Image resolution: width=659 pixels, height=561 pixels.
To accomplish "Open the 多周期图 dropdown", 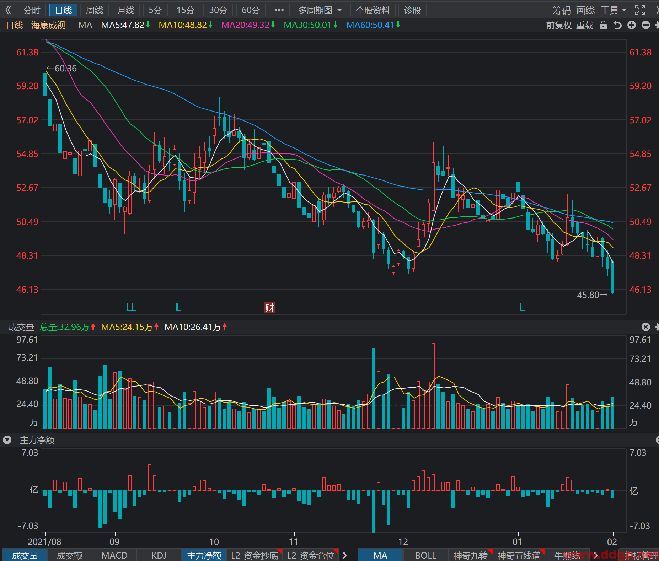I will point(320,10).
